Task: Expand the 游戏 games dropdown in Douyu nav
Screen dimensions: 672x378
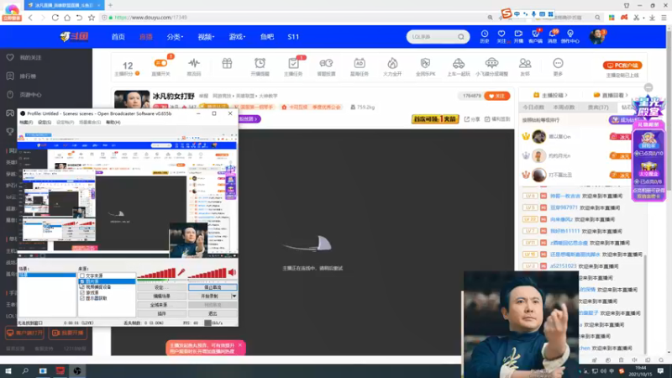Action: pos(237,37)
